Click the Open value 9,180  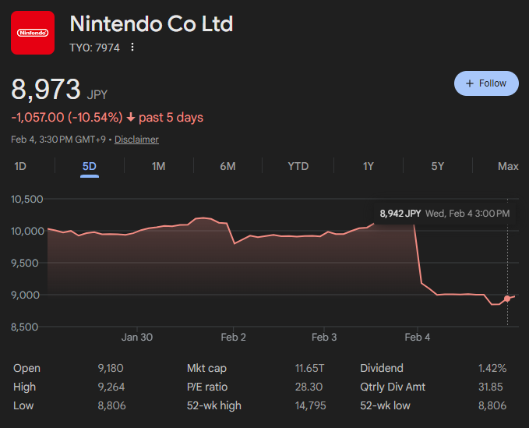point(111,368)
